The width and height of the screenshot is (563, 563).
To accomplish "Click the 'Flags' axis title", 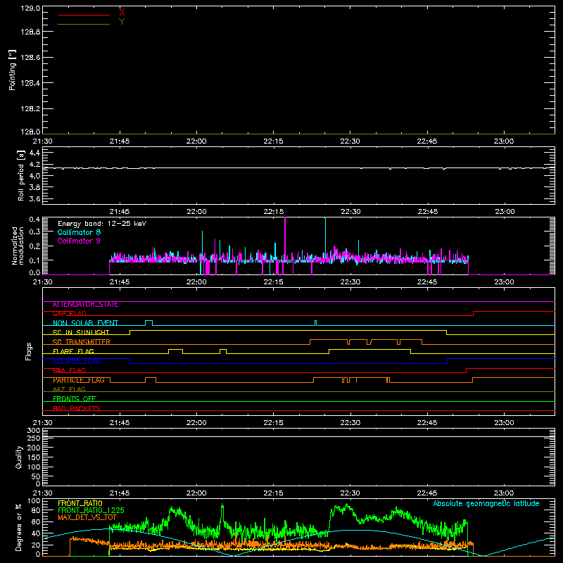I will click(29, 351).
